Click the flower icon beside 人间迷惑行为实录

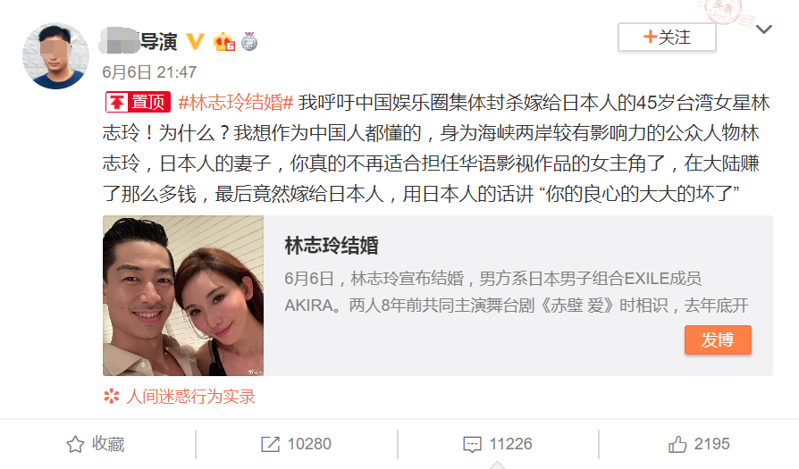[x=112, y=396]
